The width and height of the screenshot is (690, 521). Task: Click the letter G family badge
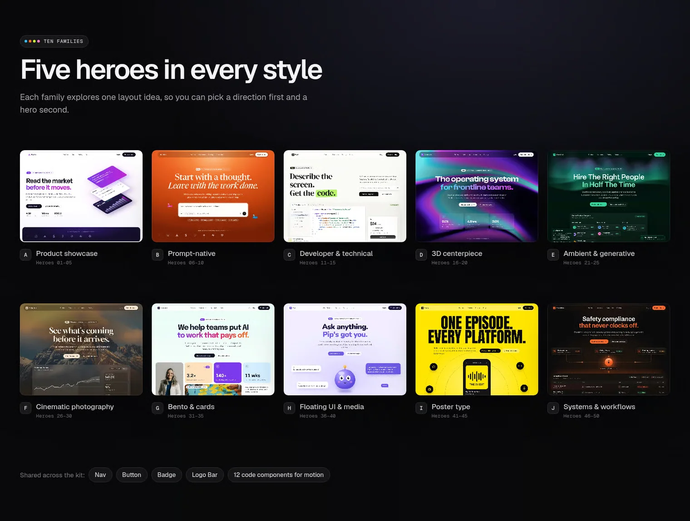click(x=158, y=408)
